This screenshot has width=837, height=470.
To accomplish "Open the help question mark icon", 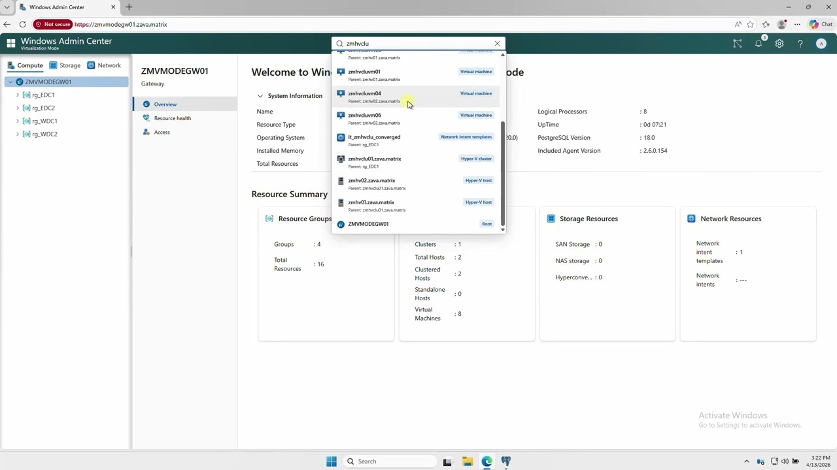I will click(x=800, y=44).
